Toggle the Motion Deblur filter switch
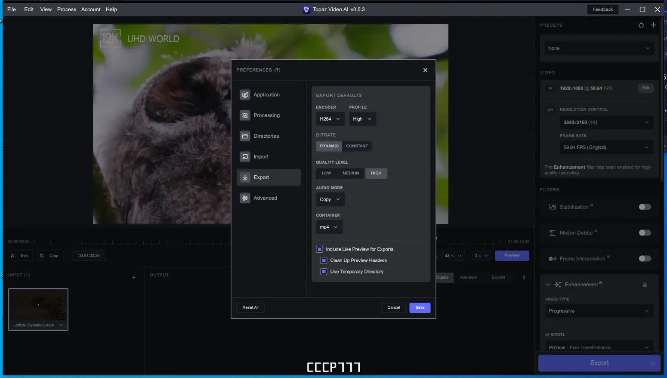 (x=645, y=233)
